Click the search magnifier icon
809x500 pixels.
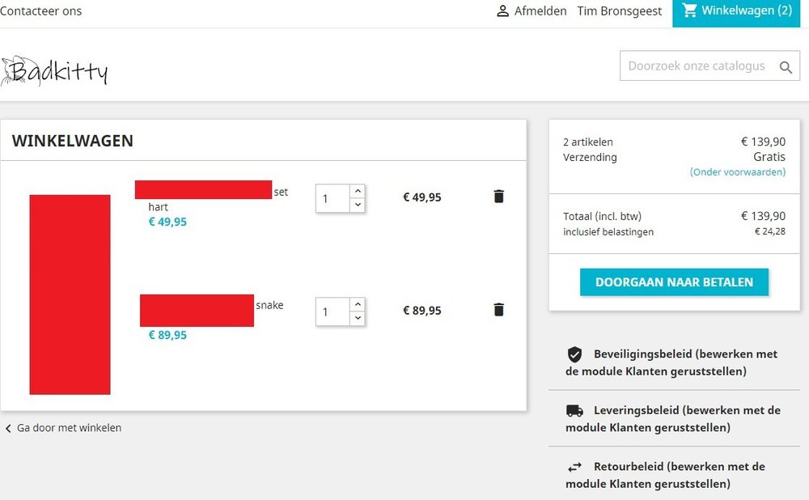pyautogui.click(x=786, y=67)
